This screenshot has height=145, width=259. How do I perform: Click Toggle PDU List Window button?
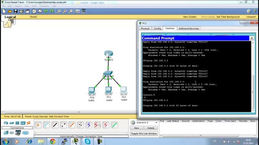tap(144, 133)
